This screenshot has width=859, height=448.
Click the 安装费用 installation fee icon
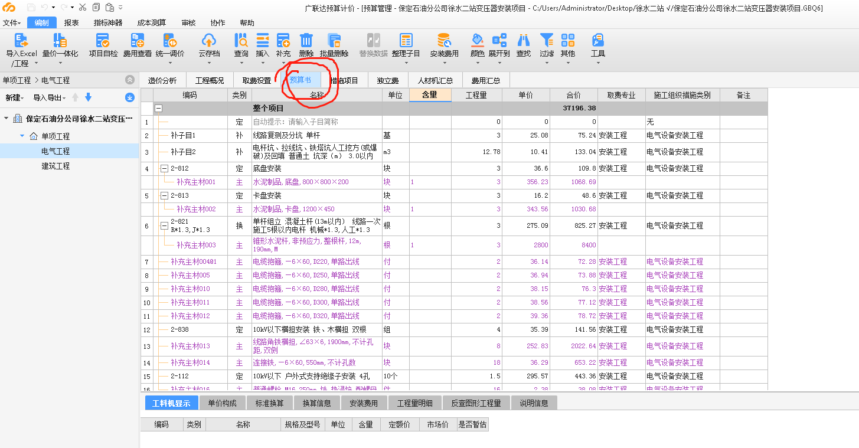(x=444, y=40)
